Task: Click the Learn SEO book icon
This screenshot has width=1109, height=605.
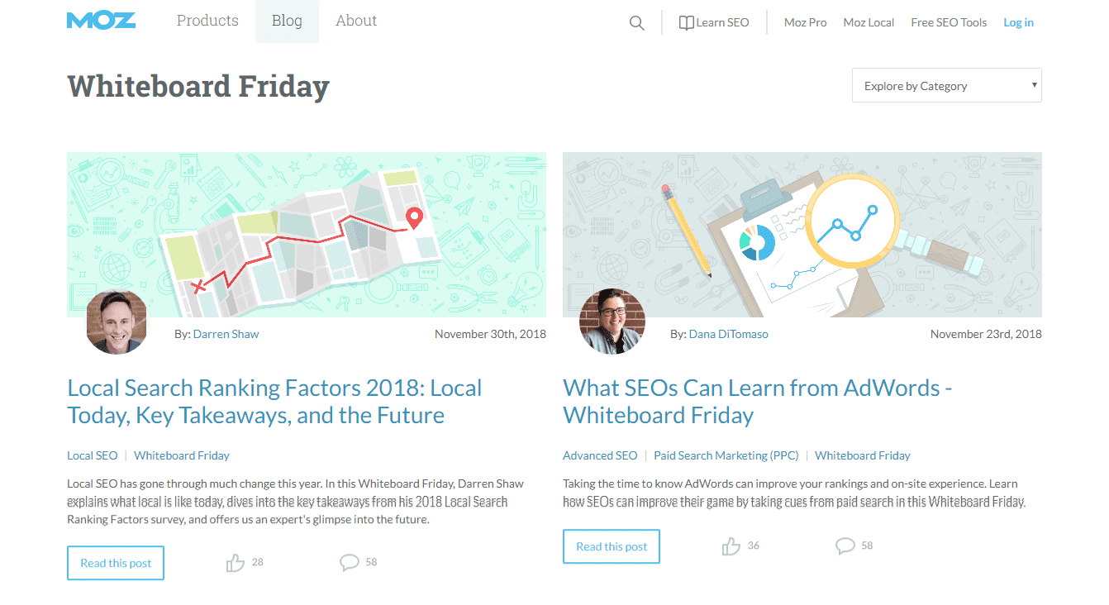Action: tap(686, 23)
